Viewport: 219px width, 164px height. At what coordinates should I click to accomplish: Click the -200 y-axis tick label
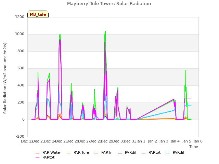coord(20,136)
